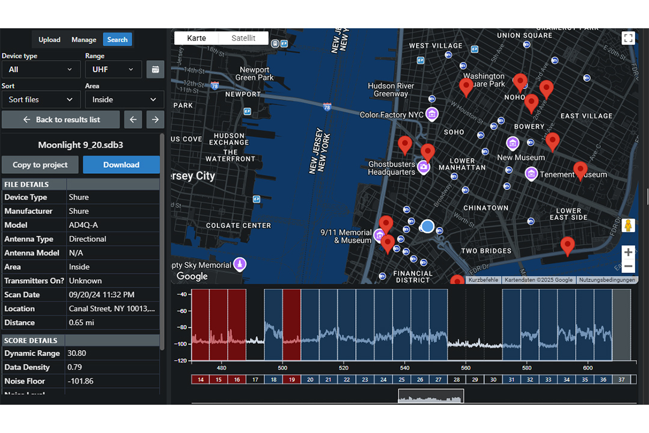The width and height of the screenshot is (649, 433).
Task: Click the Dynamic Range value 30.80
Action: point(76,354)
